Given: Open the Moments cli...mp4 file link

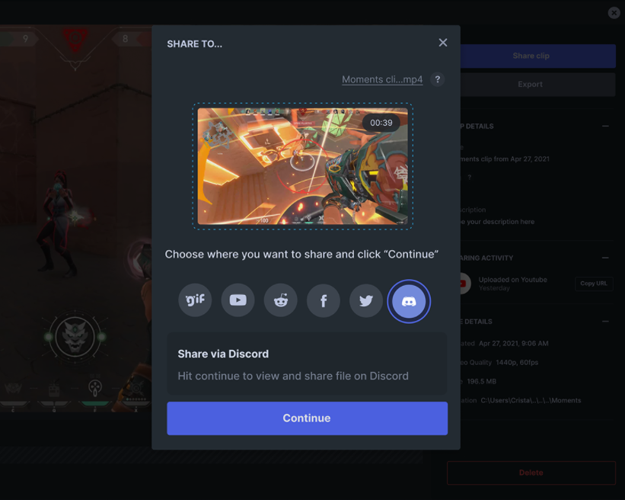Looking at the screenshot, I should (382, 79).
